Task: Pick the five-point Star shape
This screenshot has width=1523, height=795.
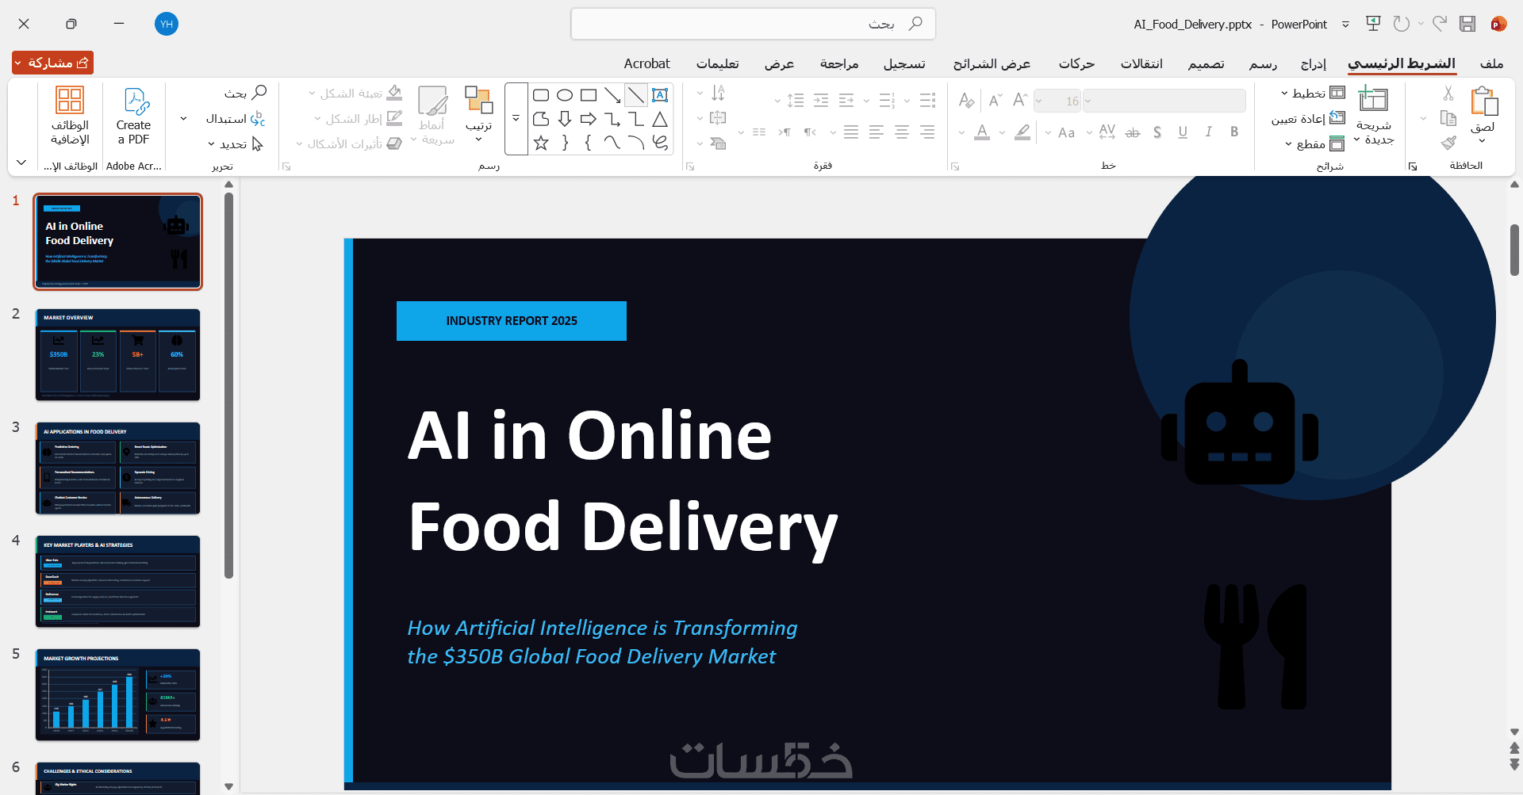Action: tap(541, 143)
